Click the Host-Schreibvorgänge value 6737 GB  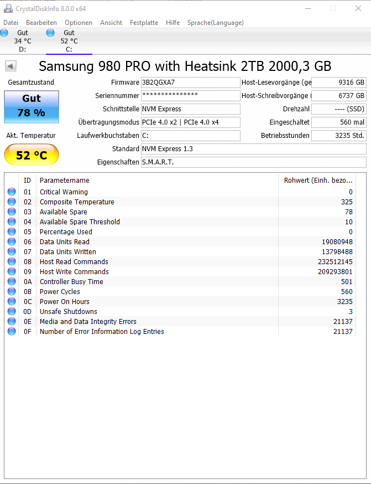pyautogui.click(x=338, y=96)
